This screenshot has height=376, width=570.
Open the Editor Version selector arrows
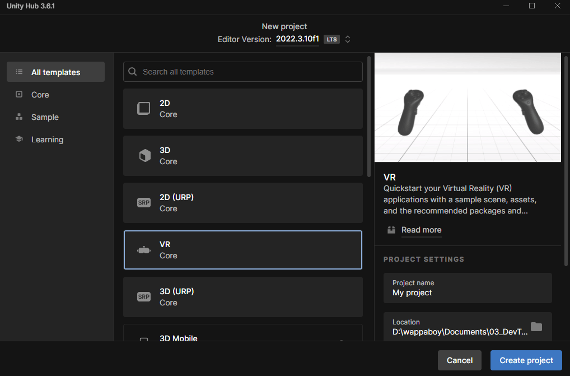(x=348, y=39)
